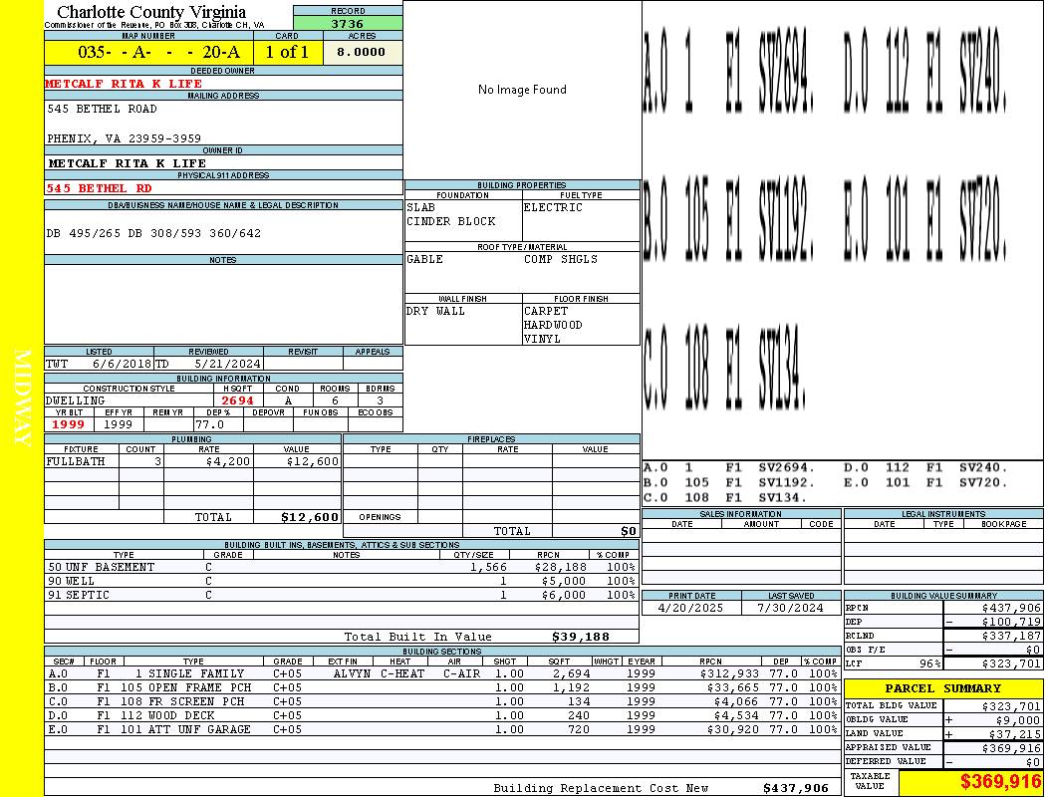Select the 91 SEPTIC row
The width and height of the screenshot is (1046, 797).
(x=342, y=595)
